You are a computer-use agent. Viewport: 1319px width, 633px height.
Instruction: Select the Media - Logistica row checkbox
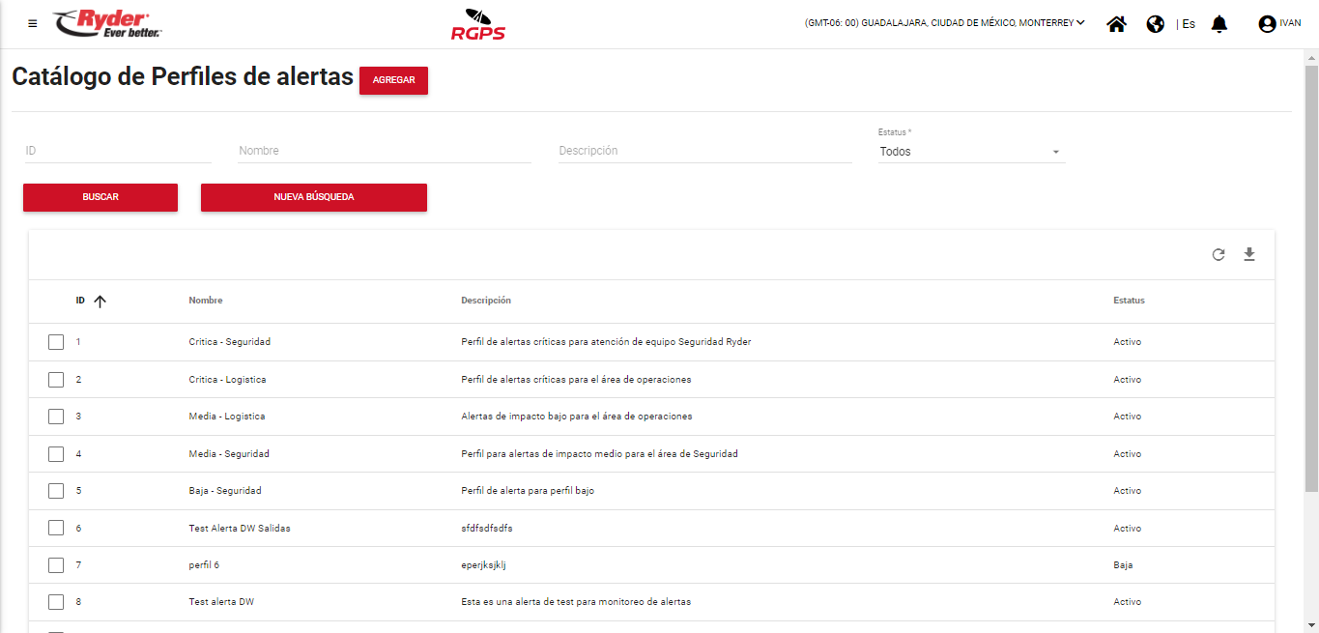(56, 417)
